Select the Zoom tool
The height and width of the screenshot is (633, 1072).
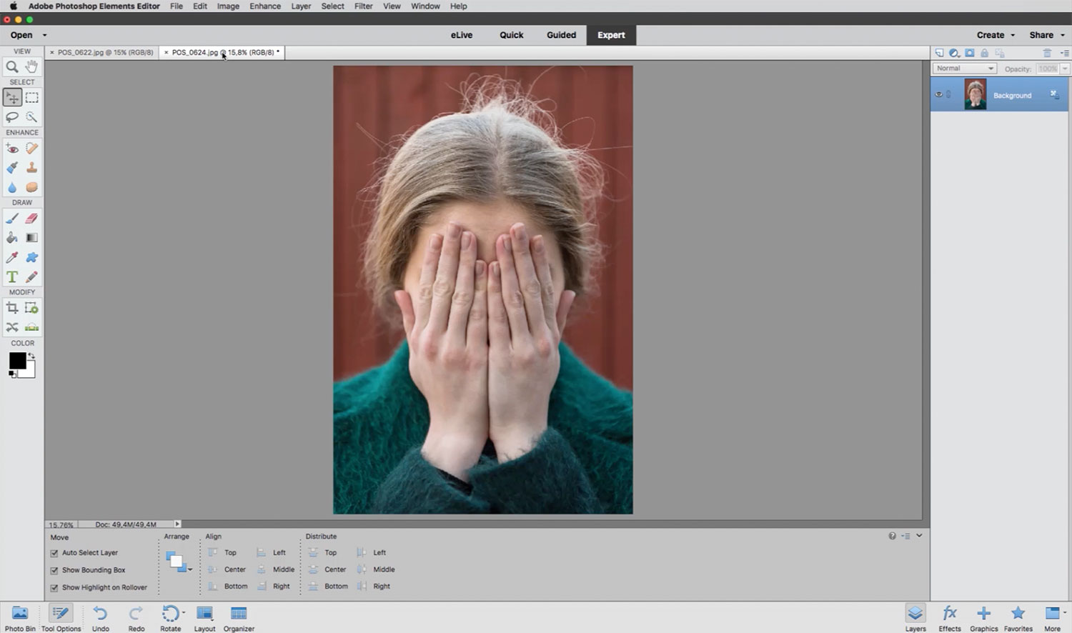(12, 66)
